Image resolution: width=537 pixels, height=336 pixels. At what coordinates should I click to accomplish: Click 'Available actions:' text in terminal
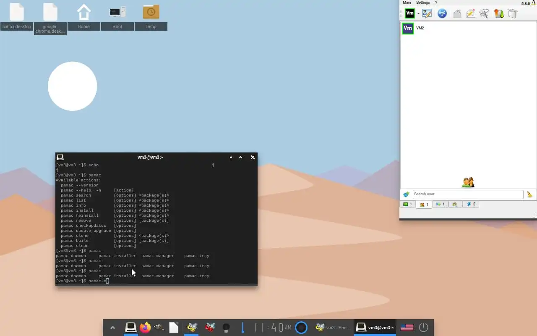[78, 180]
